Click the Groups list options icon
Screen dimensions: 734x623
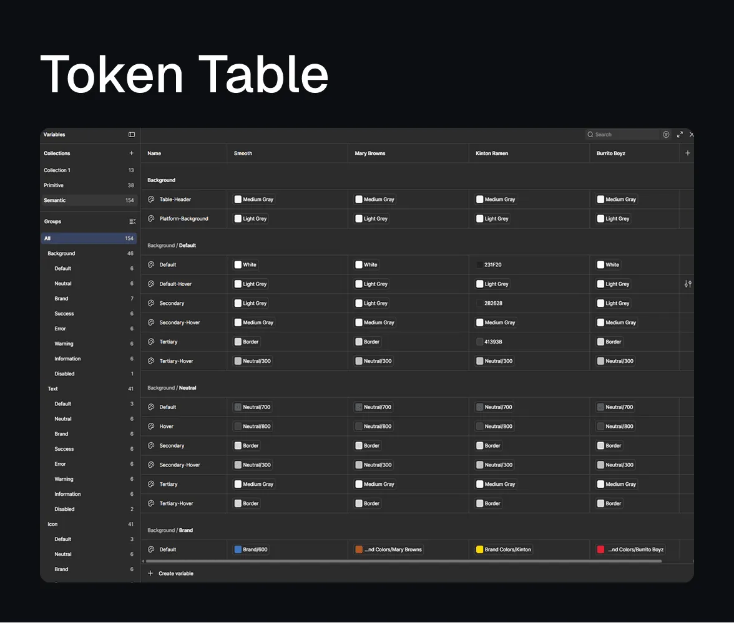132,221
